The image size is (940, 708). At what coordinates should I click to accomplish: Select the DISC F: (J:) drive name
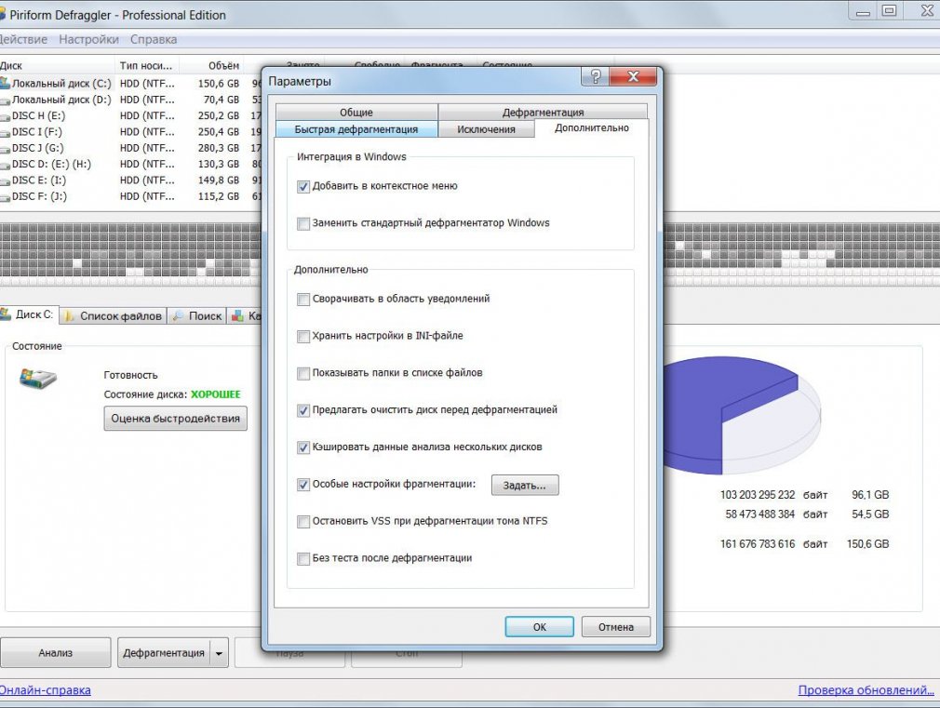tap(40, 196)
